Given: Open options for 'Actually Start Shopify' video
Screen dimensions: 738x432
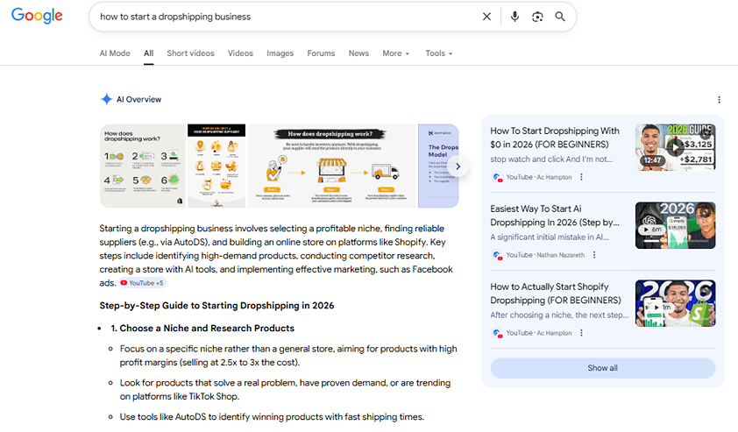Looking at the screenshot, I should pos(581,333).
